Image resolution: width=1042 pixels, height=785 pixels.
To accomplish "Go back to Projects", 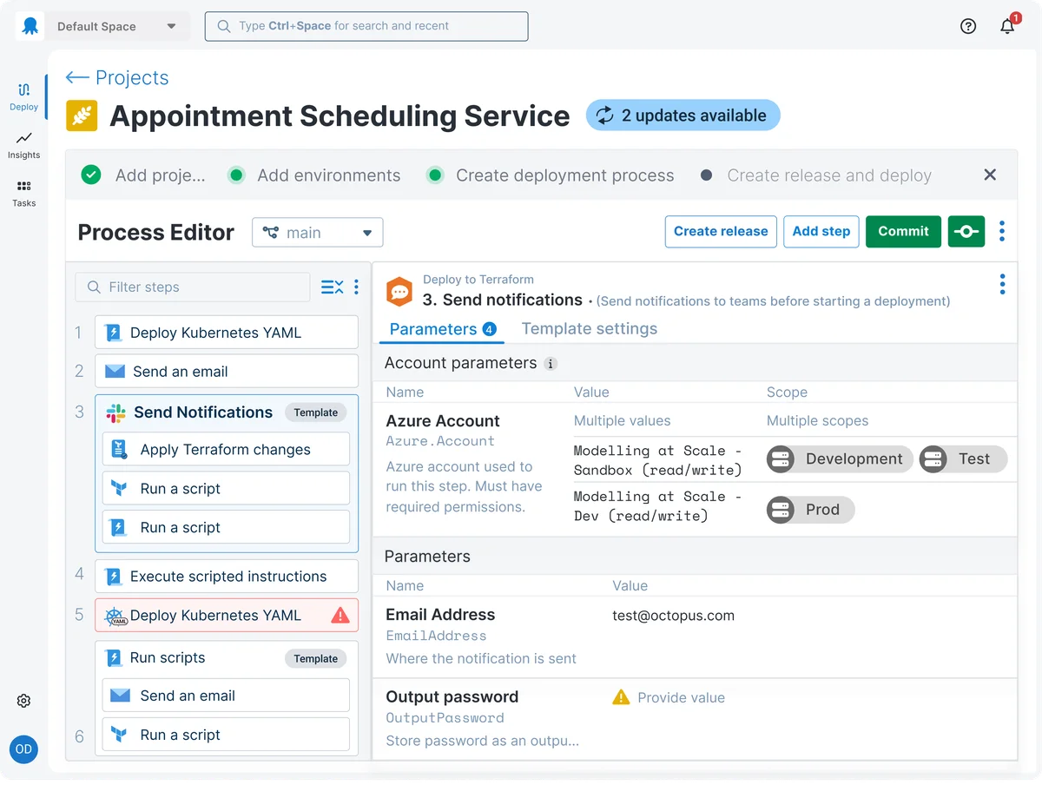I will [x=117, y=77].
